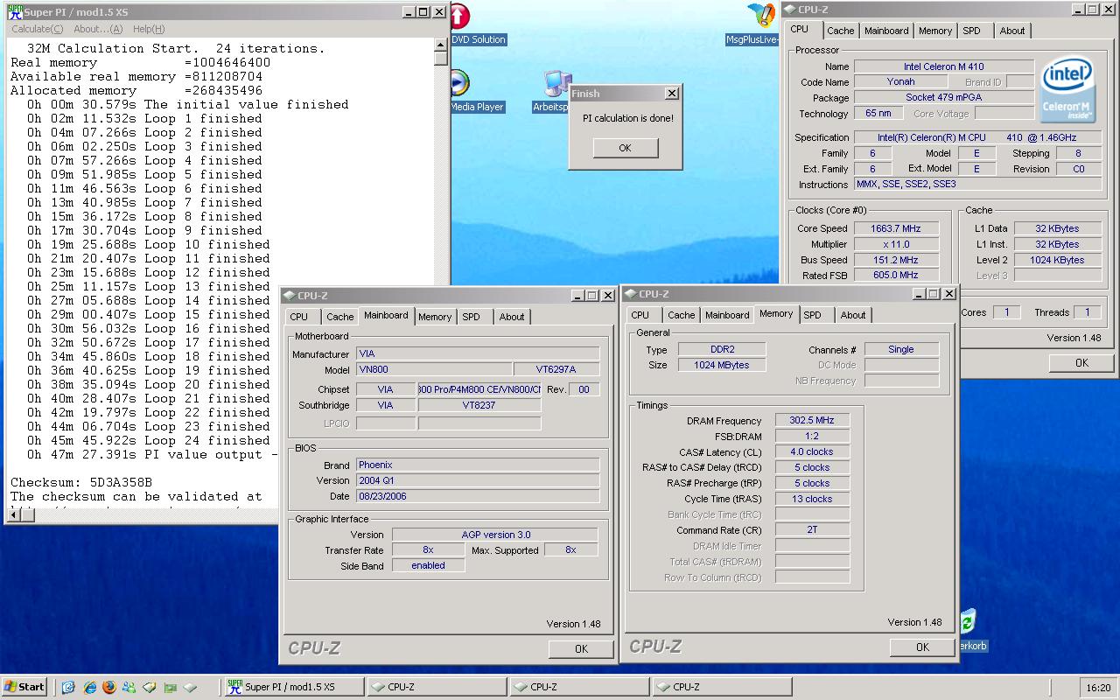The image size is (1120, 700).
Task: Select SPD tab in Memory CPU-Z window
Action: pos(812,315)
